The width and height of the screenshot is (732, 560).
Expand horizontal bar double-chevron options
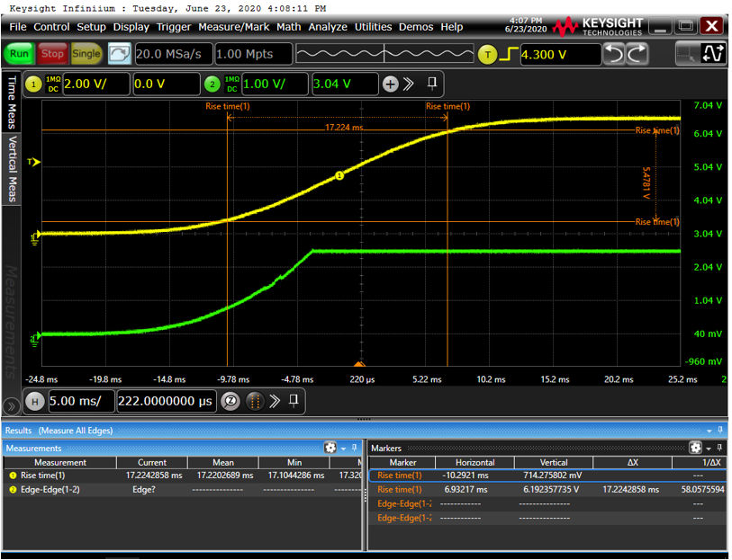[275, 401]
